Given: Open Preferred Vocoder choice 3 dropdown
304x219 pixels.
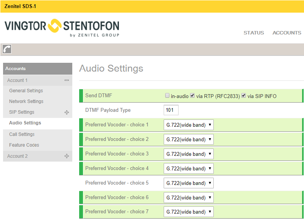Looking at the screenshot, I should tap(189, 154).
